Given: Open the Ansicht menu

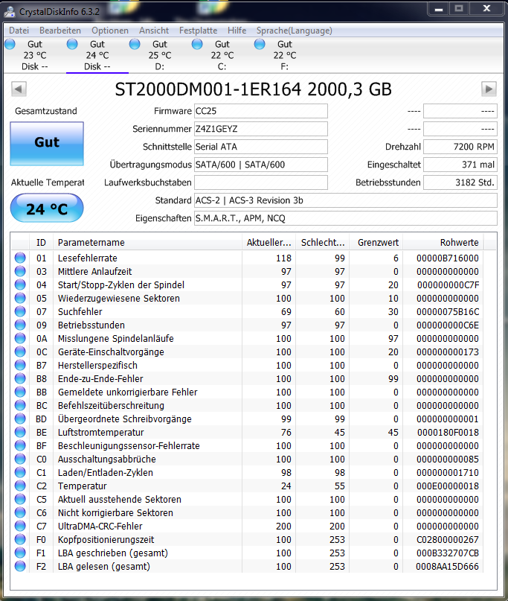Looking at the screenshot, I should click(x=154, y=31).
